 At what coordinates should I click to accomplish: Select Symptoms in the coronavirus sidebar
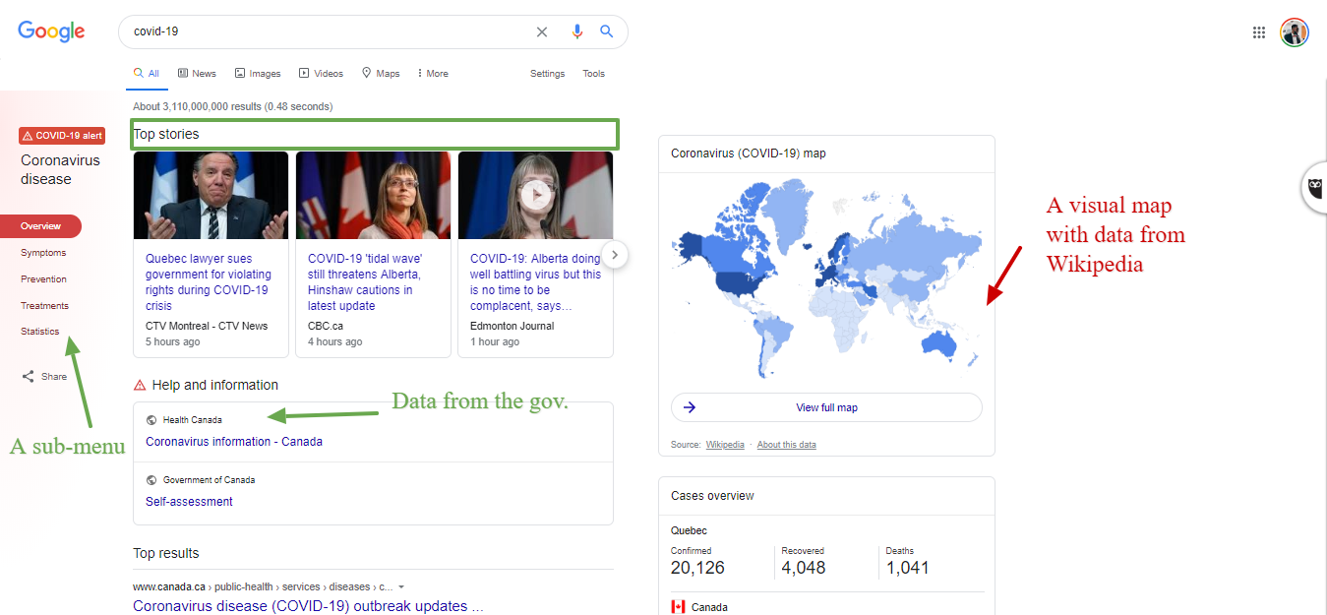click(43, 253)
